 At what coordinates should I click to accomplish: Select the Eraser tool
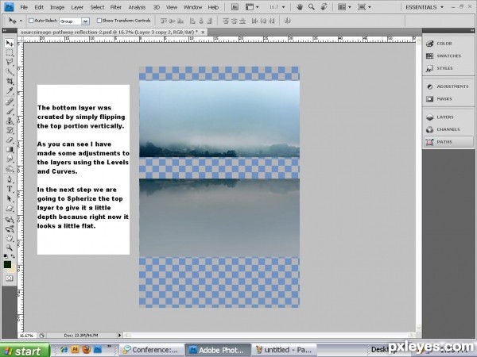pyautogui.click(x=10, y=140)
